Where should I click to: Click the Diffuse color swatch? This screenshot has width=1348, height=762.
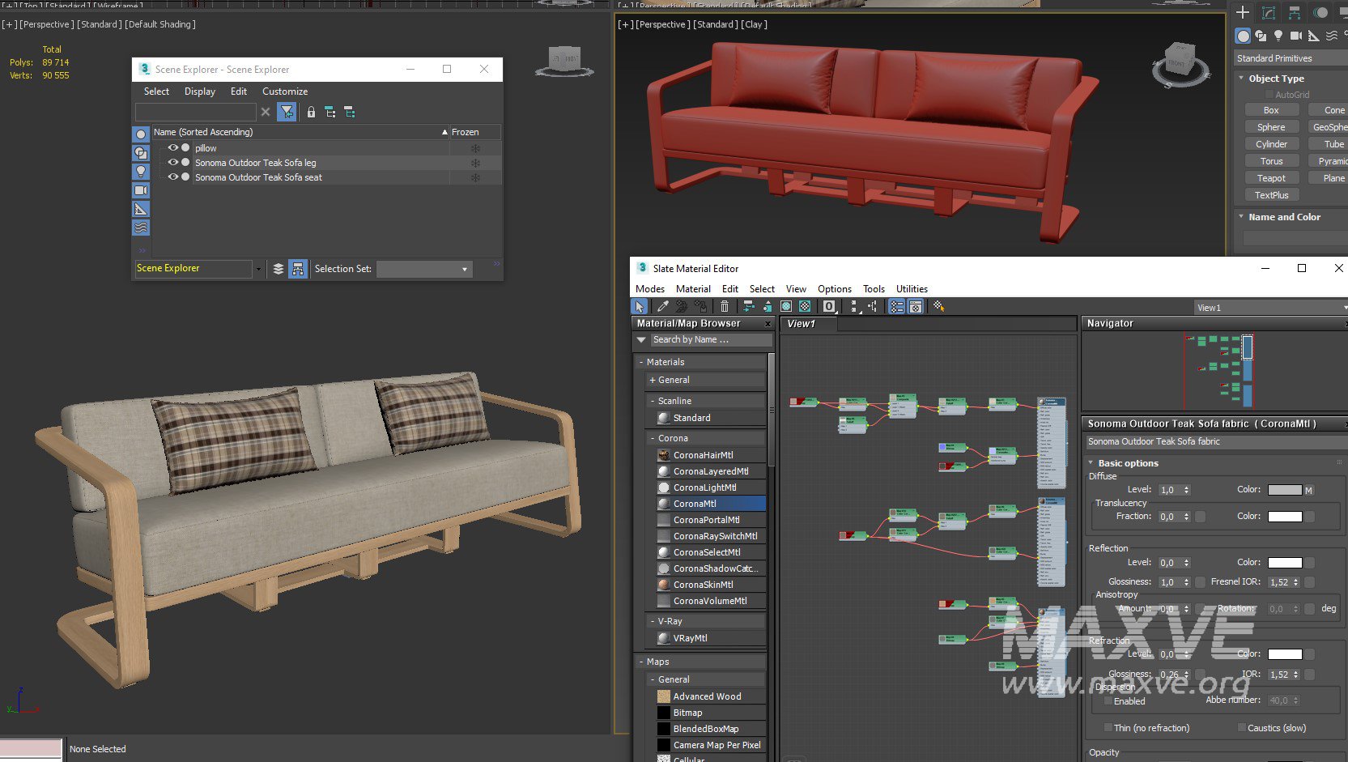pyautogui.click(x=1284, y=490)
